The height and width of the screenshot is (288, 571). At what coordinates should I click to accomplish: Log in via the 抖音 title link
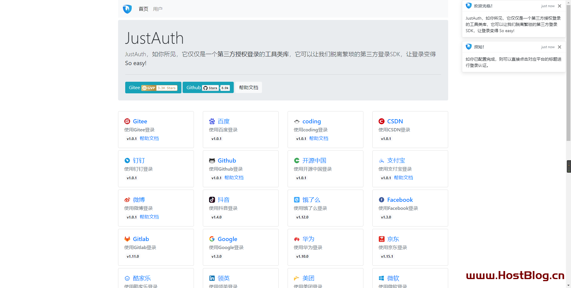(x=224, y=200)
